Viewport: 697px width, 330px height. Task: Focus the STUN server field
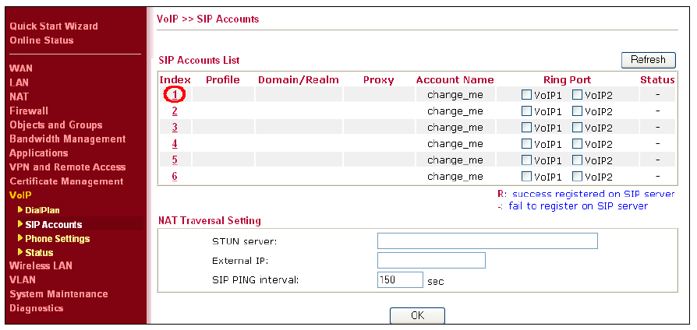tap(487, 240)
